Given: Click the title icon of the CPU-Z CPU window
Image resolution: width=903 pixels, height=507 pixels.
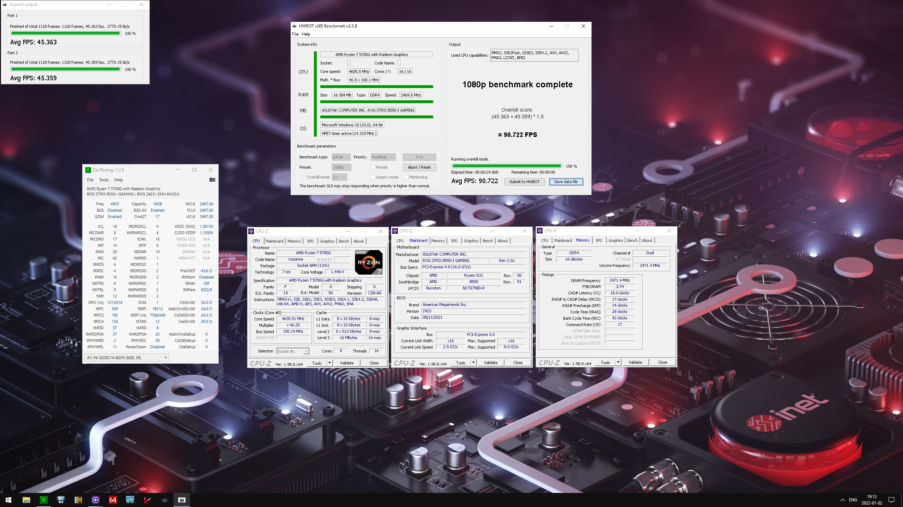Looking at the screenshot, I should click(251, 231).
